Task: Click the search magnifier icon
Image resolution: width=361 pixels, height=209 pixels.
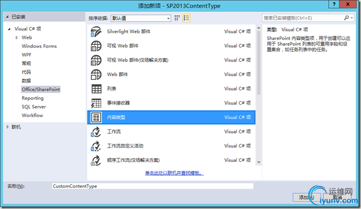Action: pyautogui.click(x=346, y=18)
